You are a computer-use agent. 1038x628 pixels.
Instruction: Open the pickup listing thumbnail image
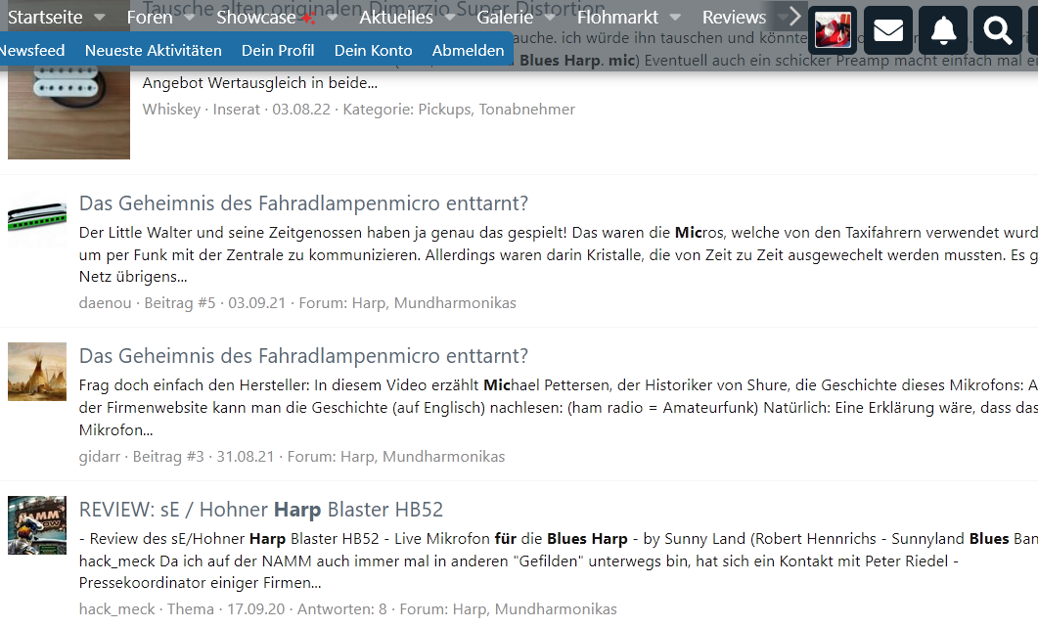click(68, 112)
